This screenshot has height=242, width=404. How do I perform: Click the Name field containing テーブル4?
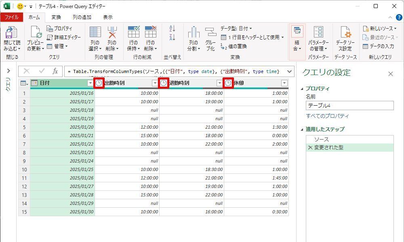click(349, 105)
